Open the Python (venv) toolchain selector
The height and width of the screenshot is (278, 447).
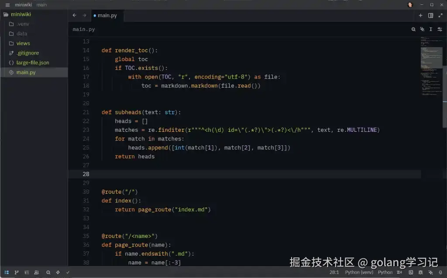[359, 272]
